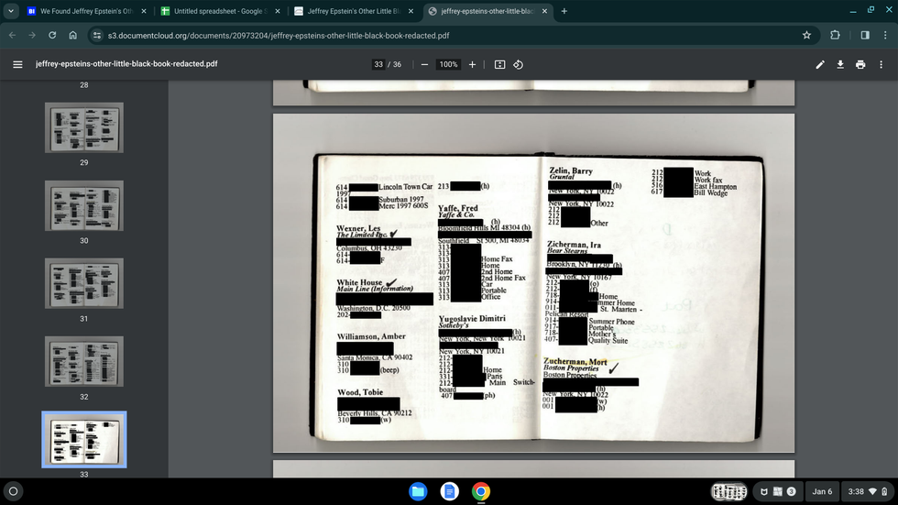Go forward in browser history
This screenshot has height=505, width=898.
point(32,36)
